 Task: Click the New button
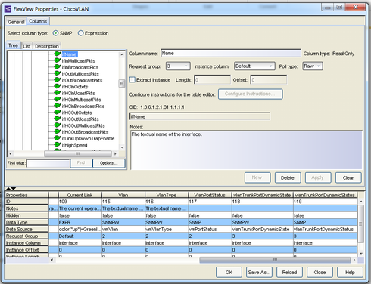click(x=257, y=177)
